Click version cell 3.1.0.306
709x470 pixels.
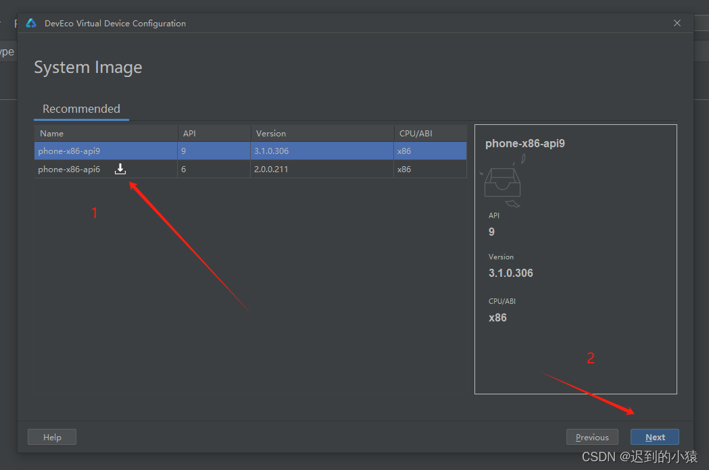tap(322, 151)
